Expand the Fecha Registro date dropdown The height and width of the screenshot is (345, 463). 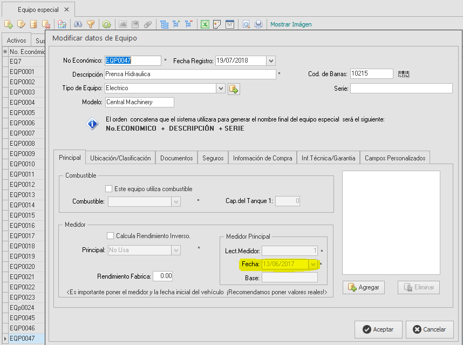271,61
